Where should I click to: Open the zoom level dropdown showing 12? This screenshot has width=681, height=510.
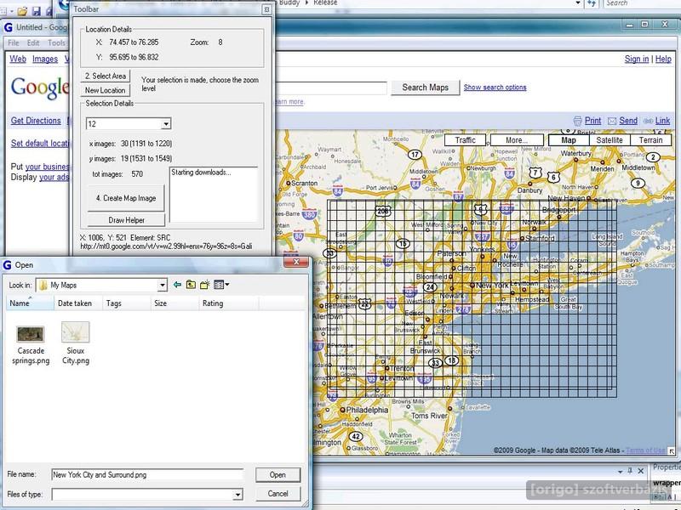(x=165, y=124)
